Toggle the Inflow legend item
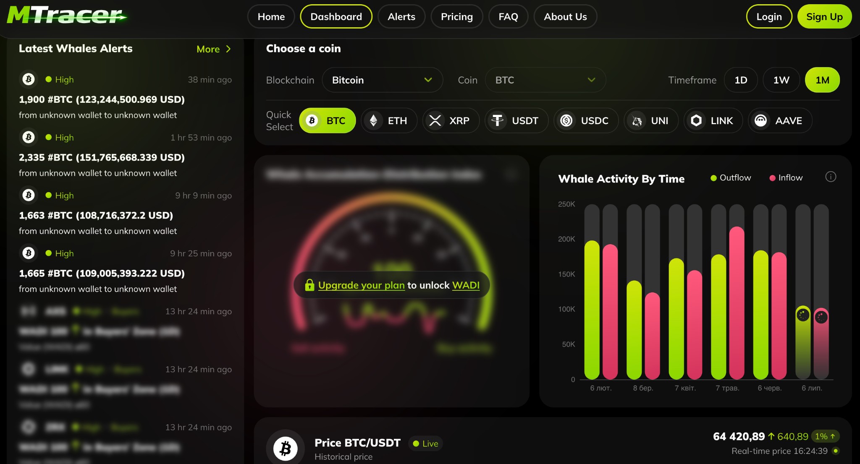This screenshot has height=464, width=860. [786, 178]
